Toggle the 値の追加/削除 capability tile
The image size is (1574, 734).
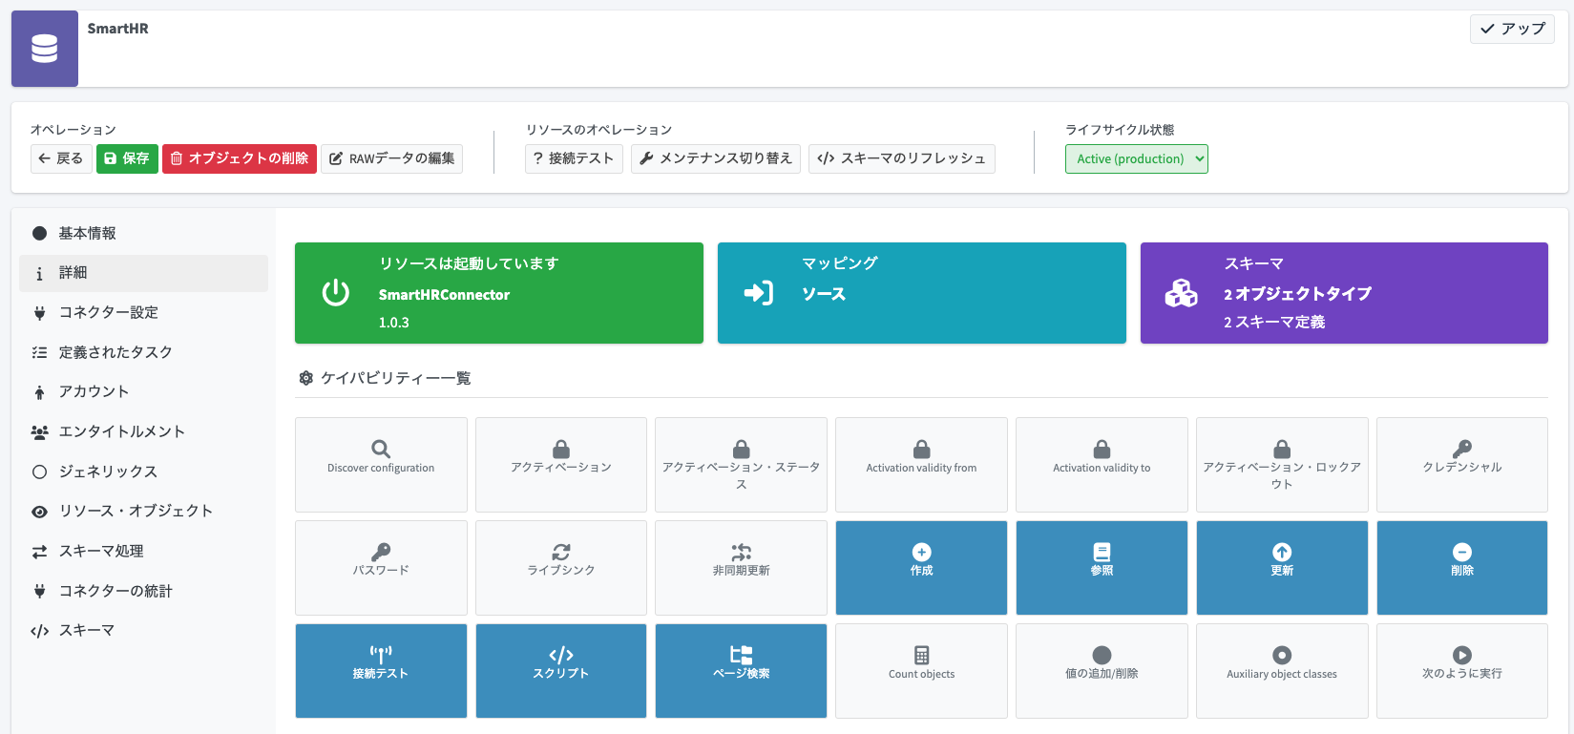(1102, 671)
